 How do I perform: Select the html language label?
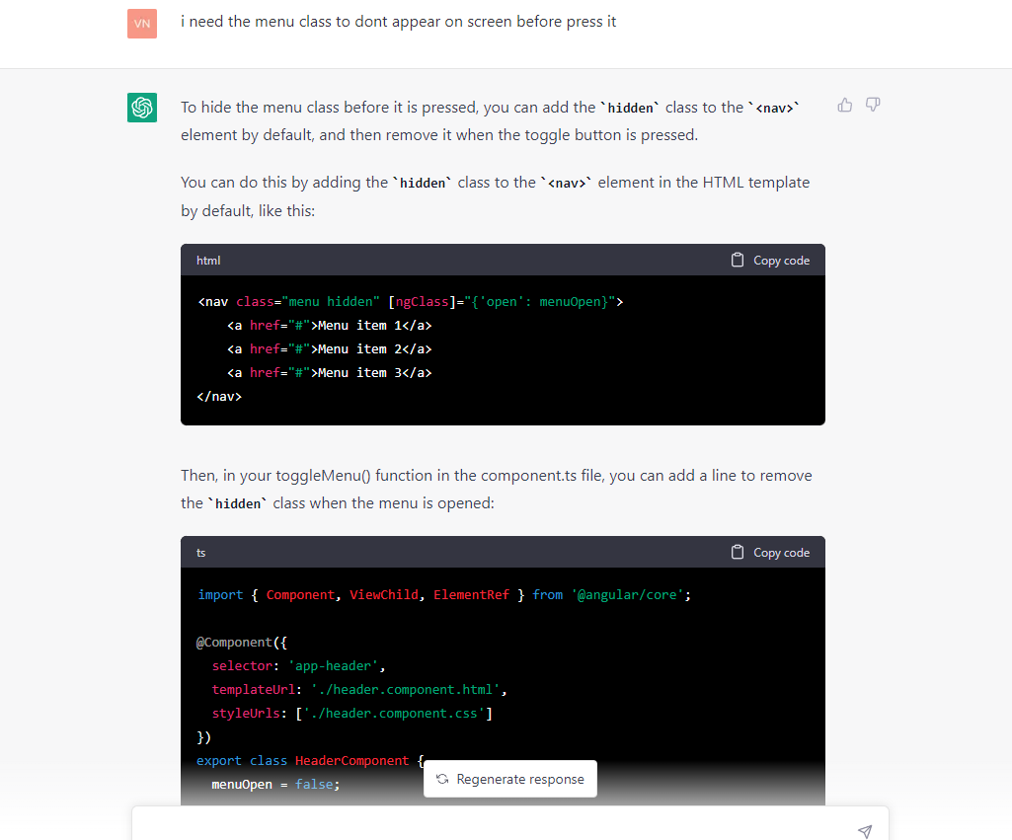207,260
